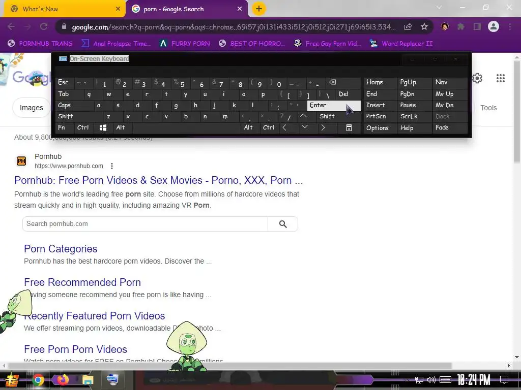
Task: Open Chrome from the taskbar
Action: pos(38,380)
